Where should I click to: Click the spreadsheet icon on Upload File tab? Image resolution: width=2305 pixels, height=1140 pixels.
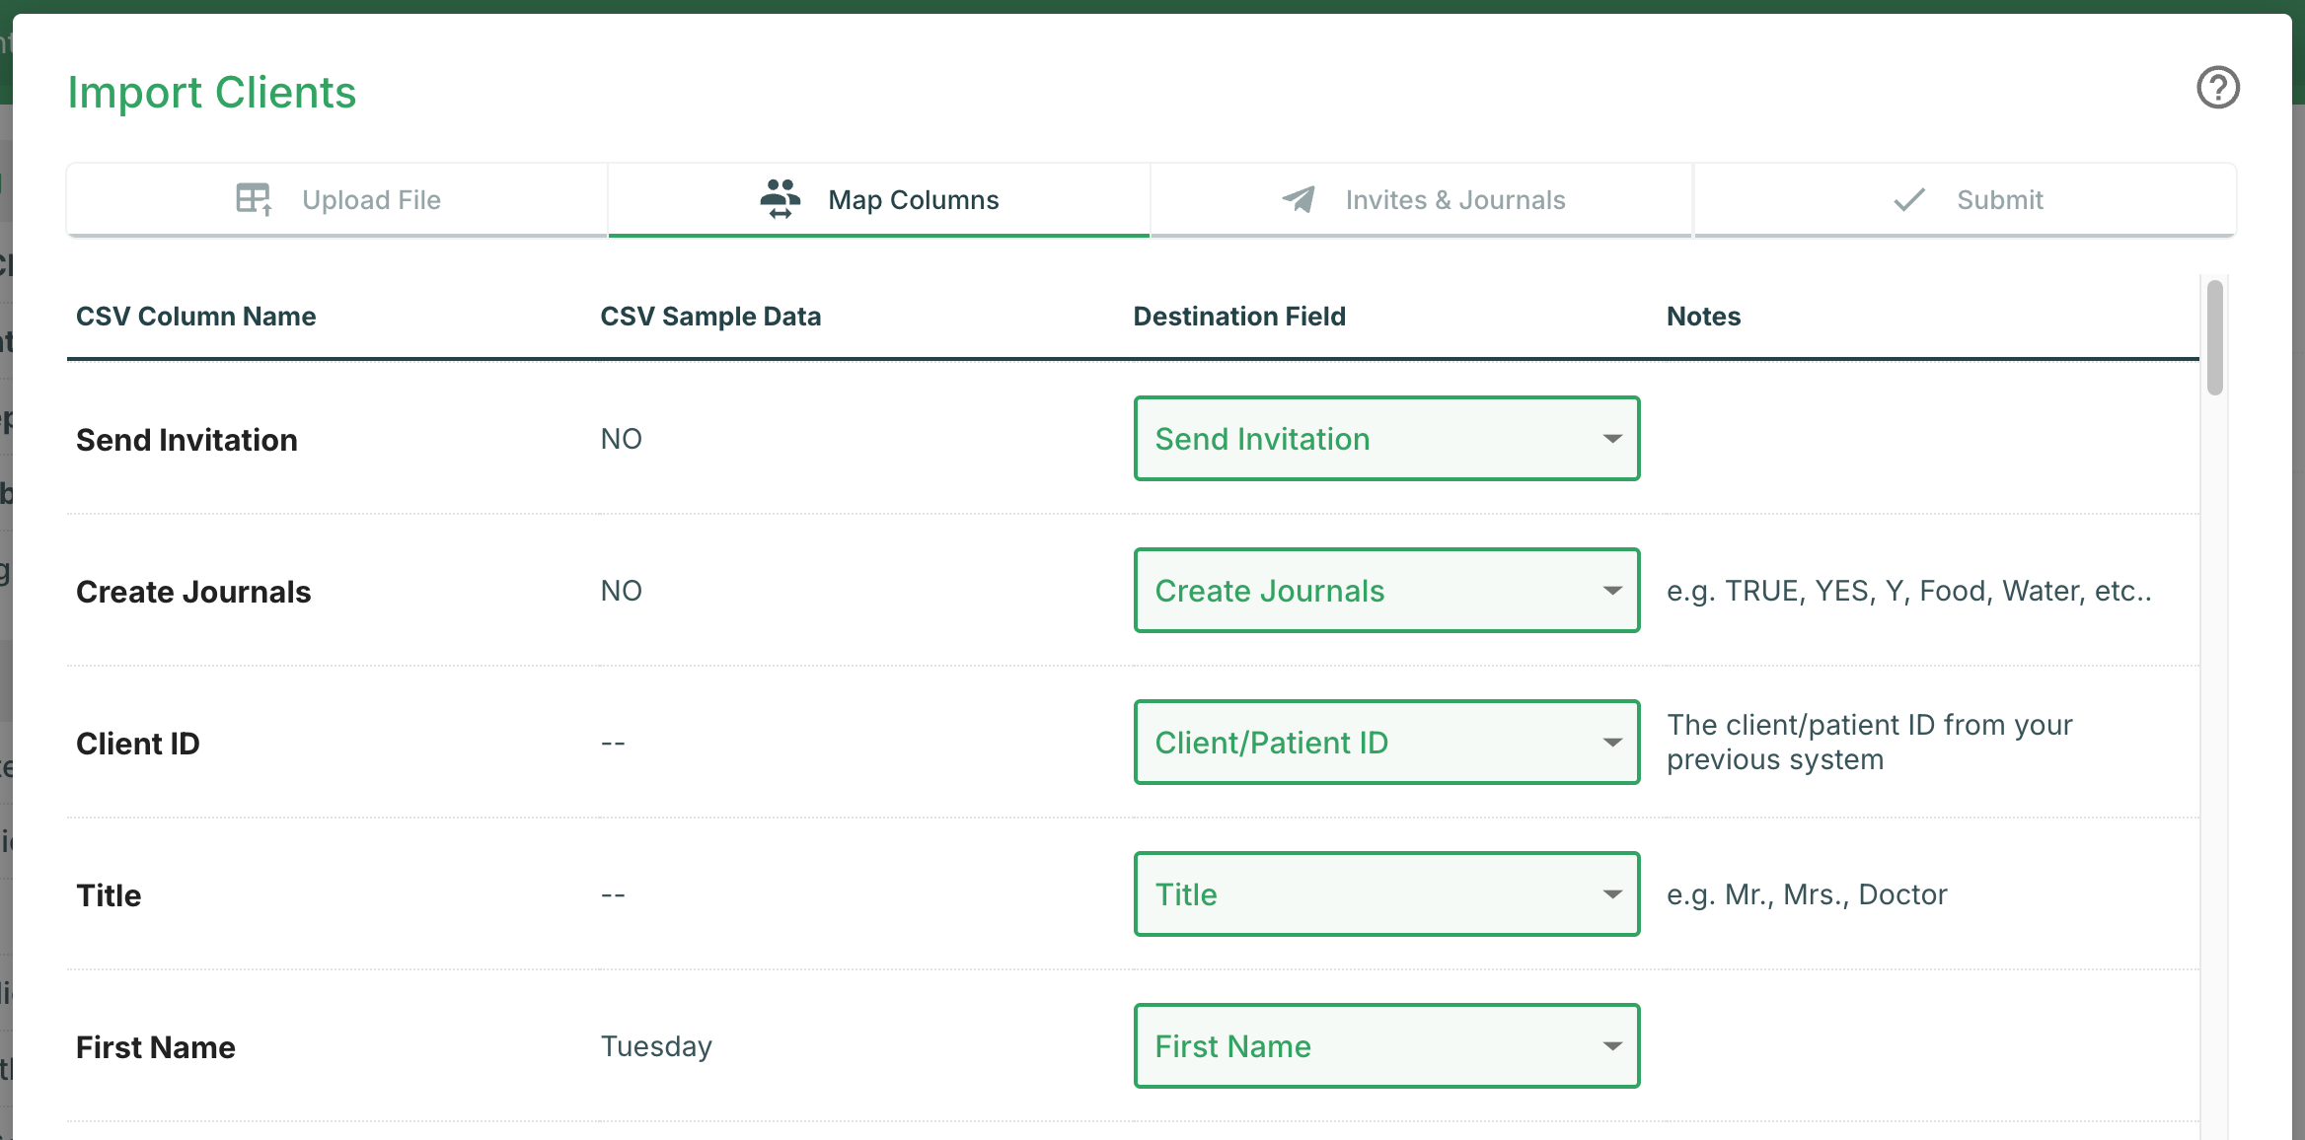(x=254, y=199)
